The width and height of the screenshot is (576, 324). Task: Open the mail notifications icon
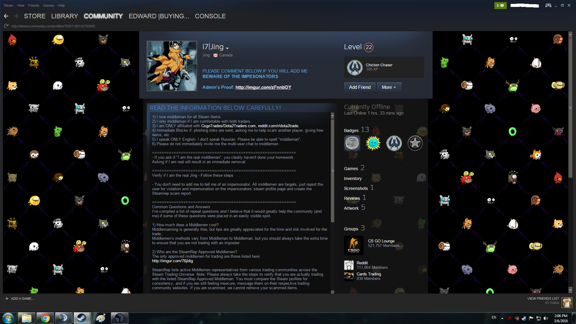point(500,5)
